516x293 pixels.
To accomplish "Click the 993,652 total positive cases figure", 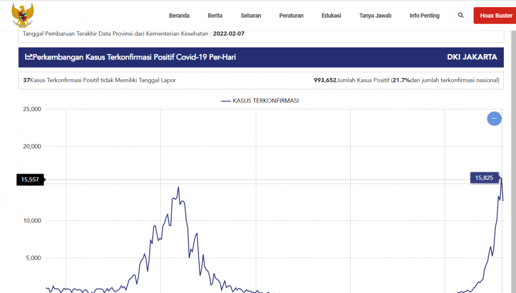I will pos(325,80).
